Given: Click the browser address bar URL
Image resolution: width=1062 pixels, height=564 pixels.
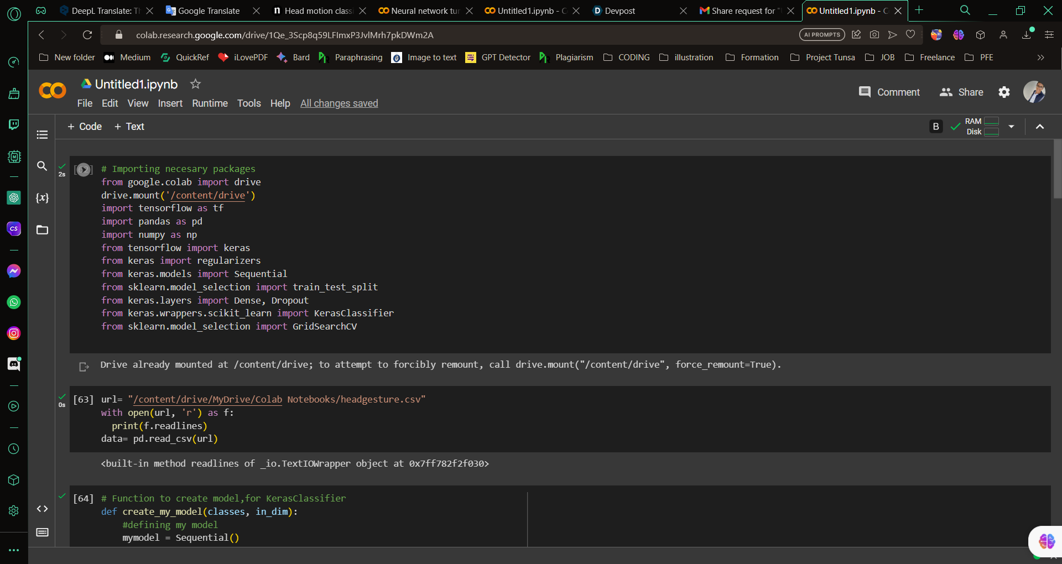Looking at the screenshot, I should click(x=284, y=35).
